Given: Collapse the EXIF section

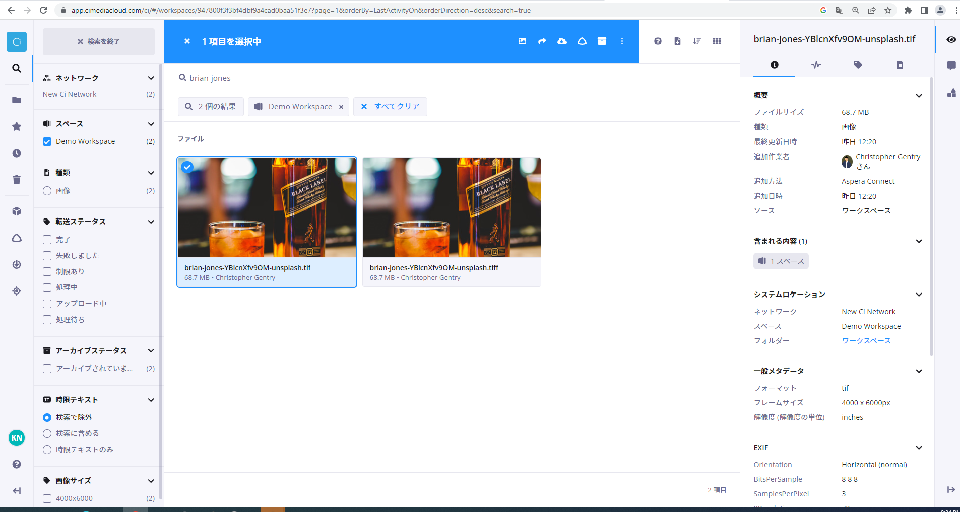Looking at the screenshot, I should tap(919, 448).
